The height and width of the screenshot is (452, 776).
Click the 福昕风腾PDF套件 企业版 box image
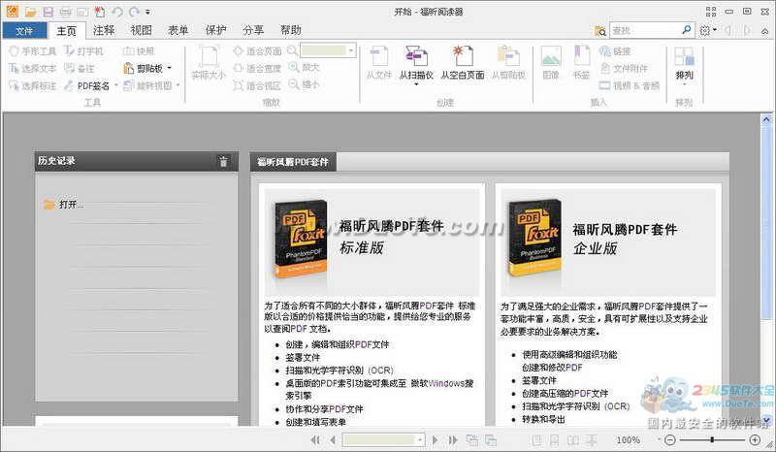point(536,239)
